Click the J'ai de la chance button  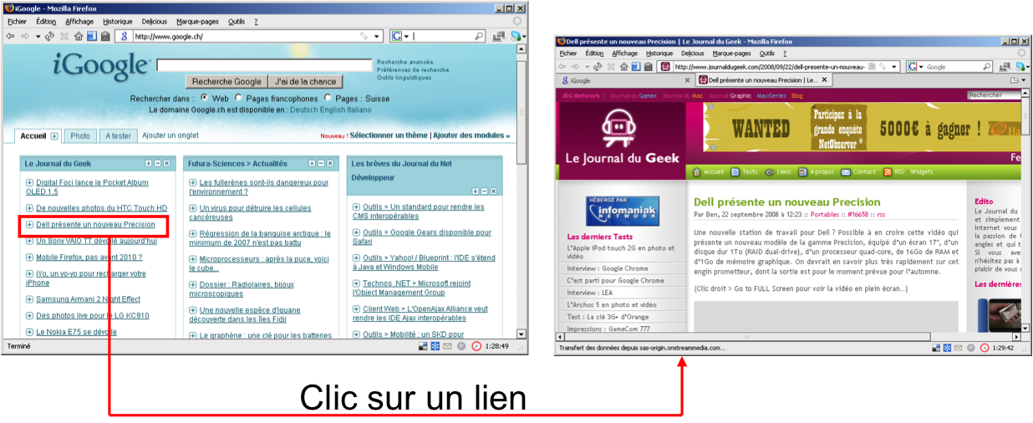pos(305,82)
